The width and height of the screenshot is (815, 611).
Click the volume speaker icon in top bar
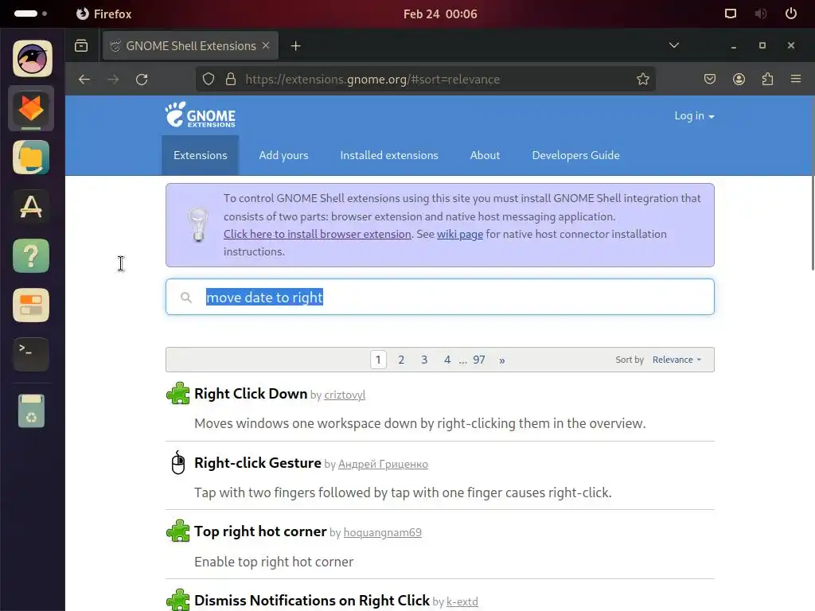pos(760,14)
